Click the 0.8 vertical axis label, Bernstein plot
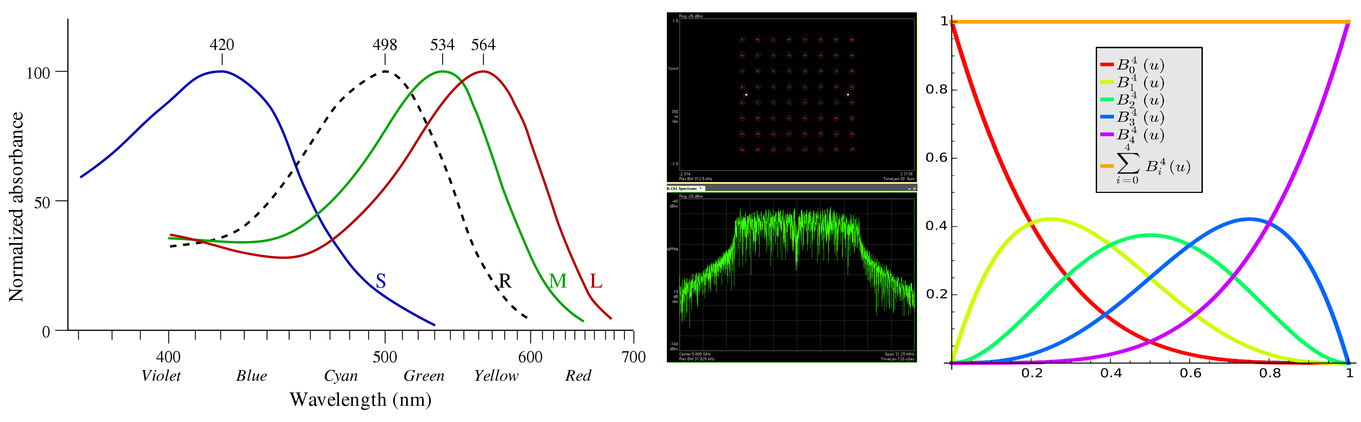 (936, 90)
